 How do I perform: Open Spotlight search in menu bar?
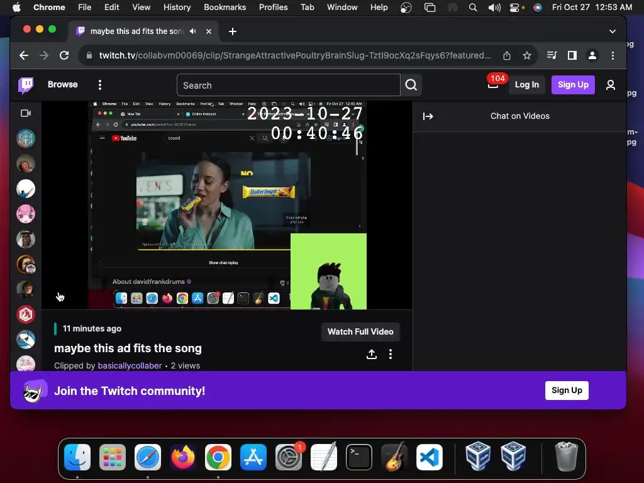pos(473,8)
